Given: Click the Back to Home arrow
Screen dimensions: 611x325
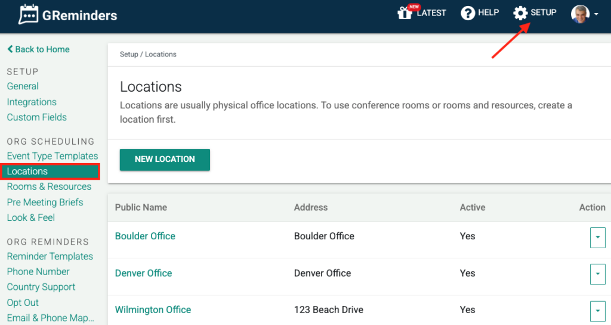Looking at the screenshot, I should tap(10, 49).
